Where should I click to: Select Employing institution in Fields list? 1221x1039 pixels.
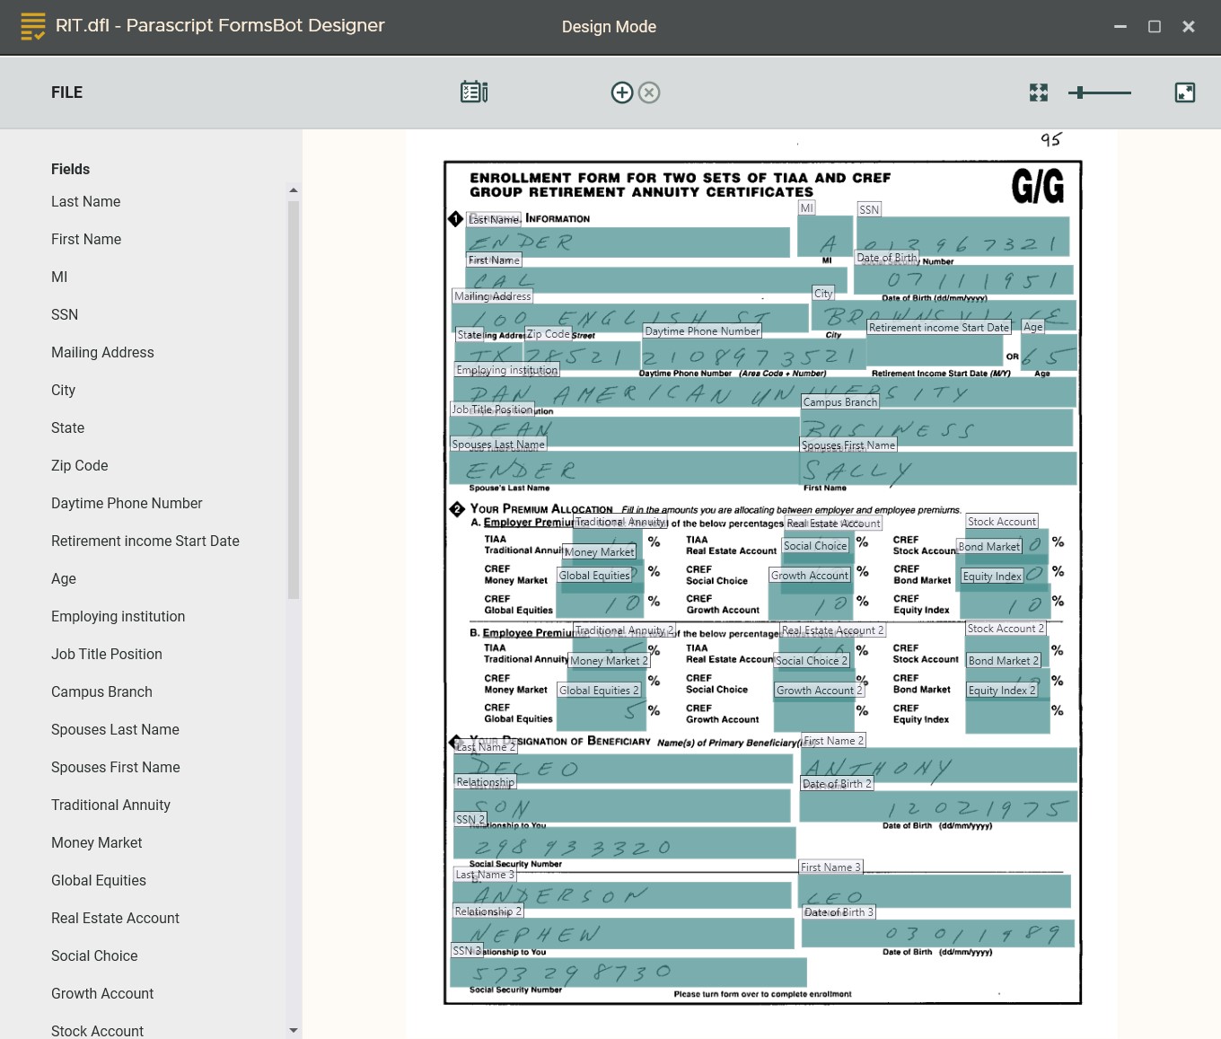[118, 617]
